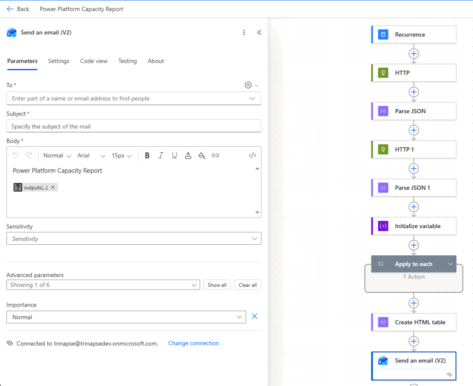Collapse the Send an email panel

pyautogui.click(x=259, y=32)
